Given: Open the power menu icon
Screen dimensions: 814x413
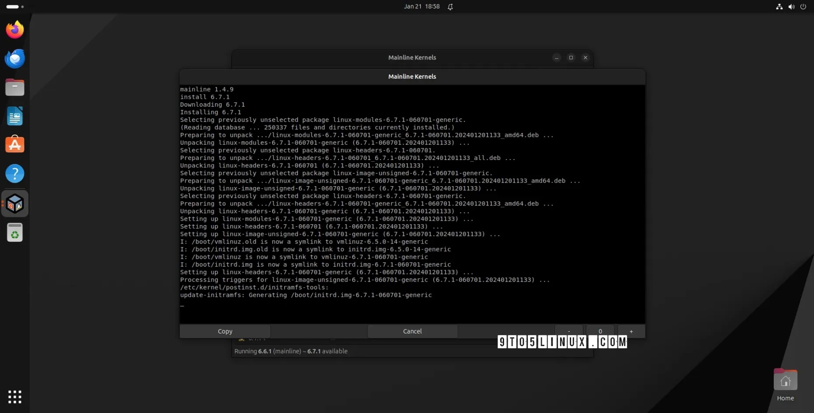Looking at the screenshot, I should click(803, 7).
